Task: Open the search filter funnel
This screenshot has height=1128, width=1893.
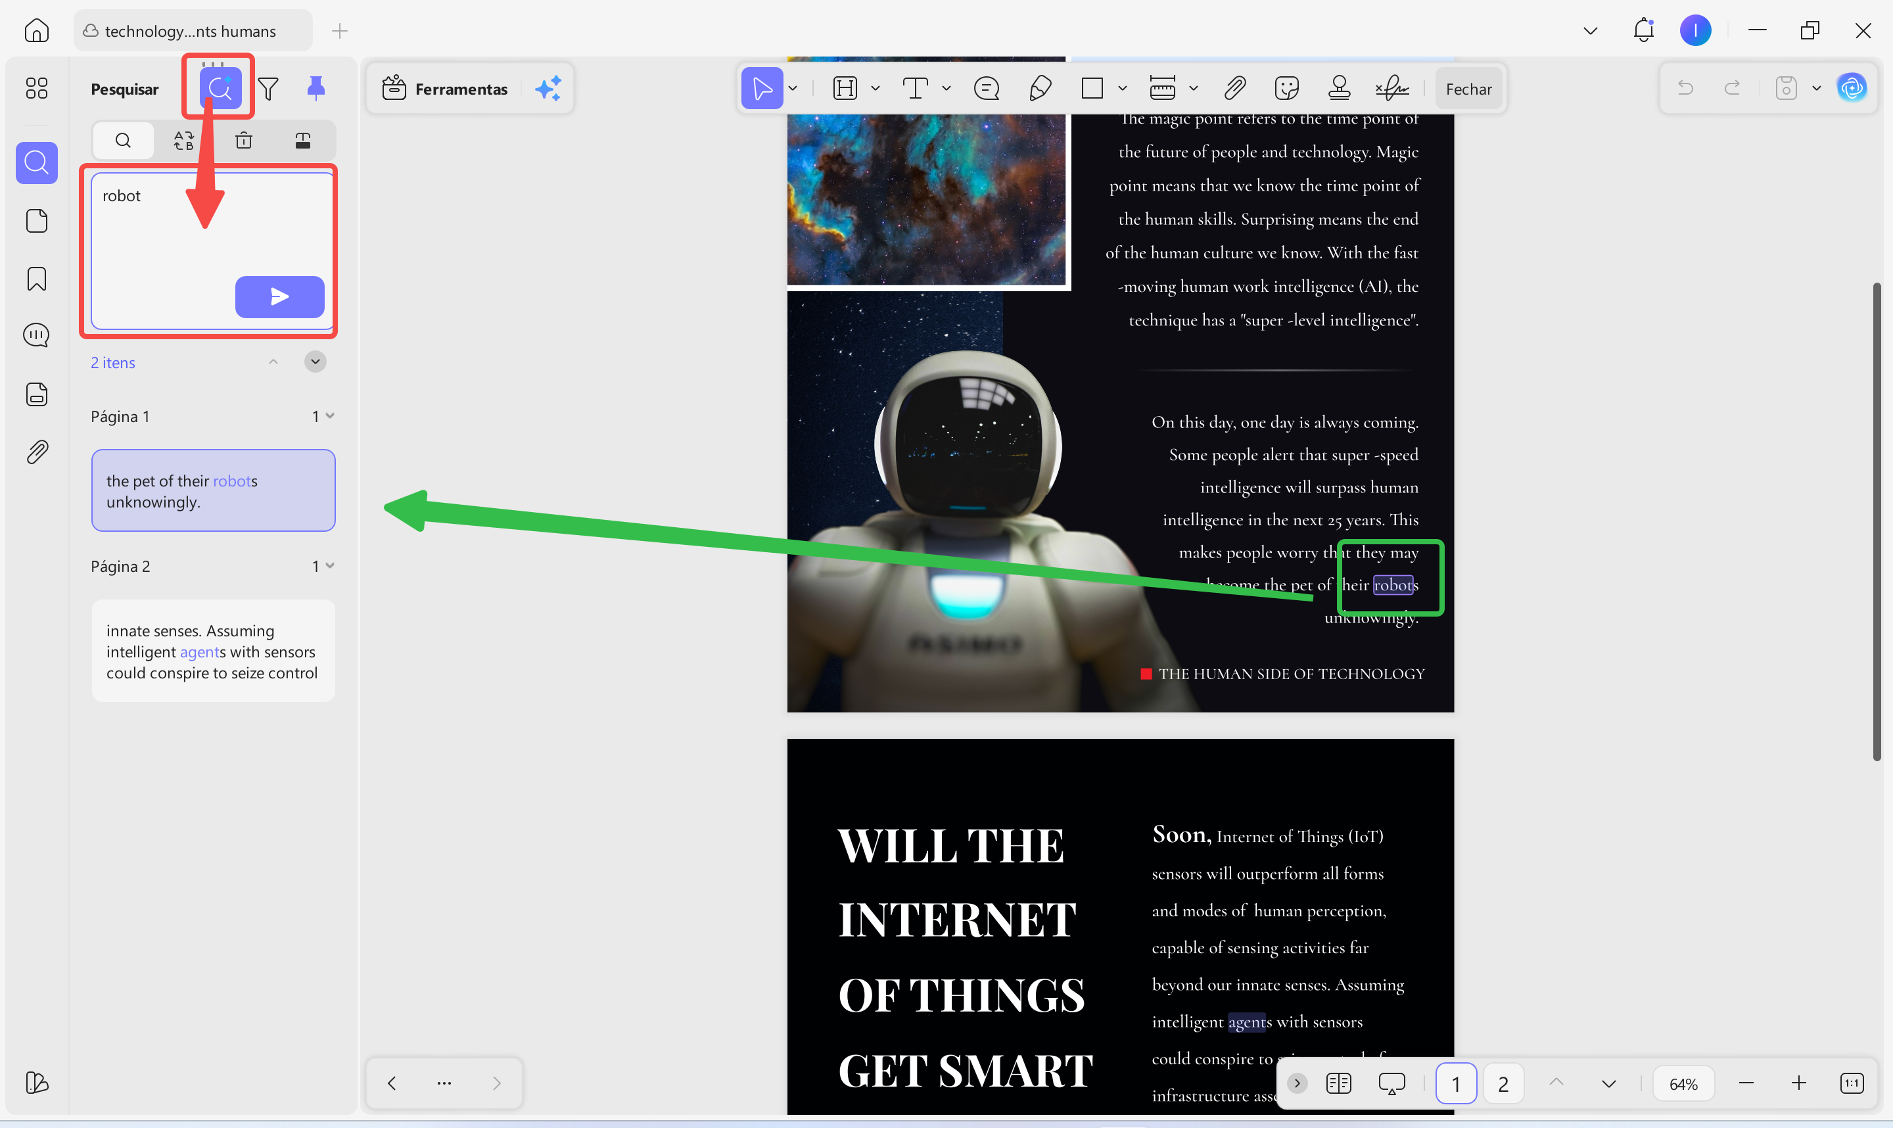Action: (x=268, y=89)
